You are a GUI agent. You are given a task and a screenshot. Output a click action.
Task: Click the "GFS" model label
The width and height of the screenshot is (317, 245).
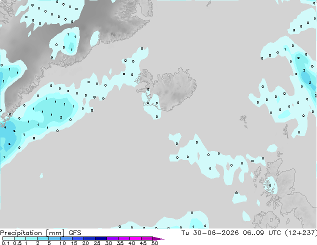[75, 233]
